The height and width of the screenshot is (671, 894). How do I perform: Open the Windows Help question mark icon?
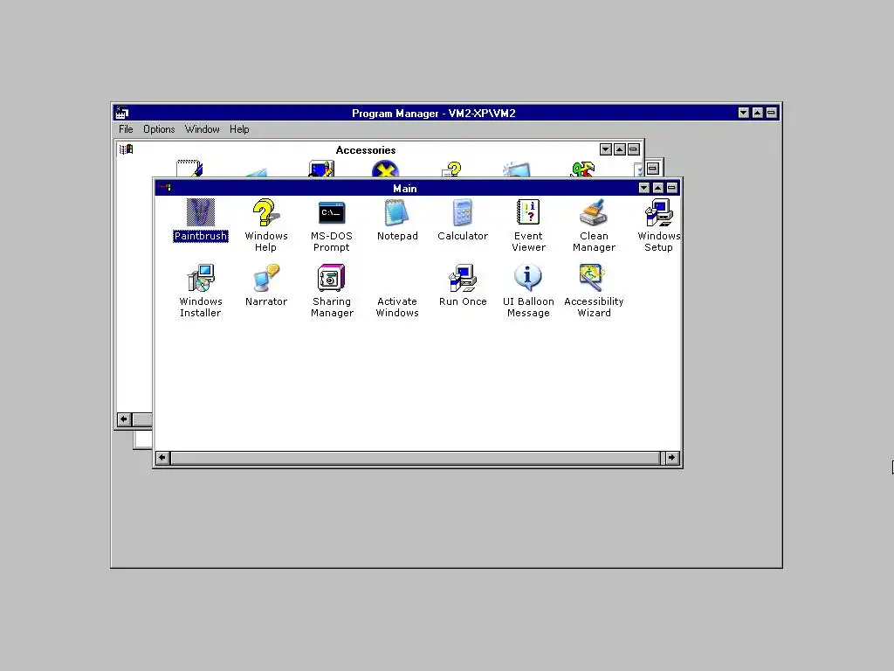pos(265,212)
